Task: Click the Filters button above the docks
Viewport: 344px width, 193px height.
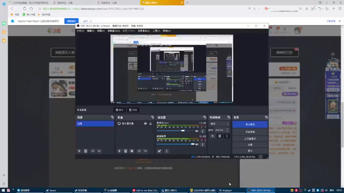Action: coord(133,110)
